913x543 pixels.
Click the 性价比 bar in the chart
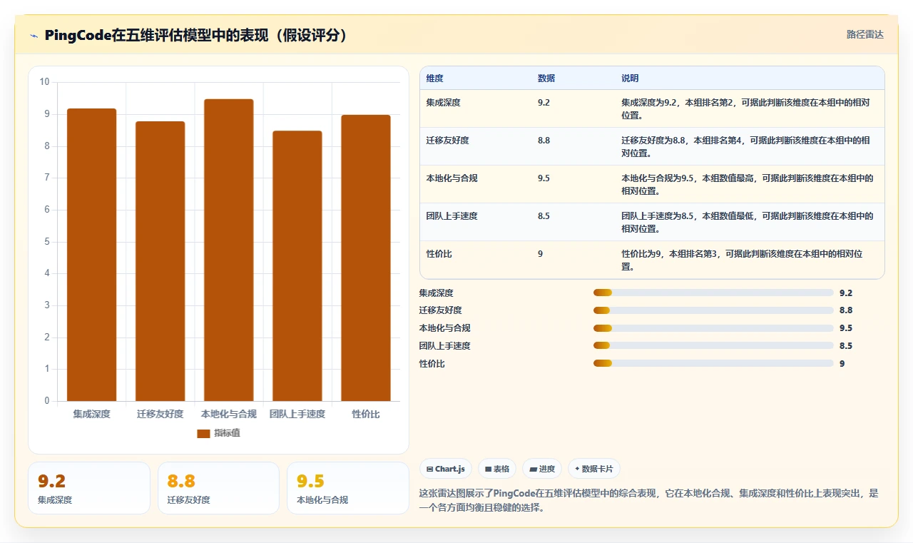[x=365, y=258]
